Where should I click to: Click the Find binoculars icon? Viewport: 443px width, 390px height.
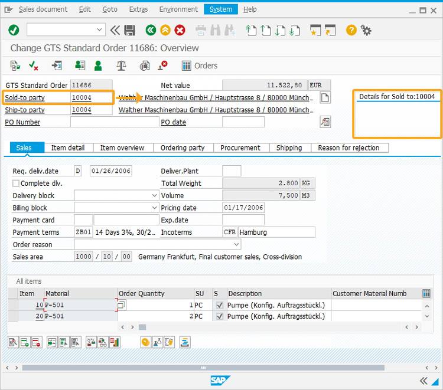(215, 30)
